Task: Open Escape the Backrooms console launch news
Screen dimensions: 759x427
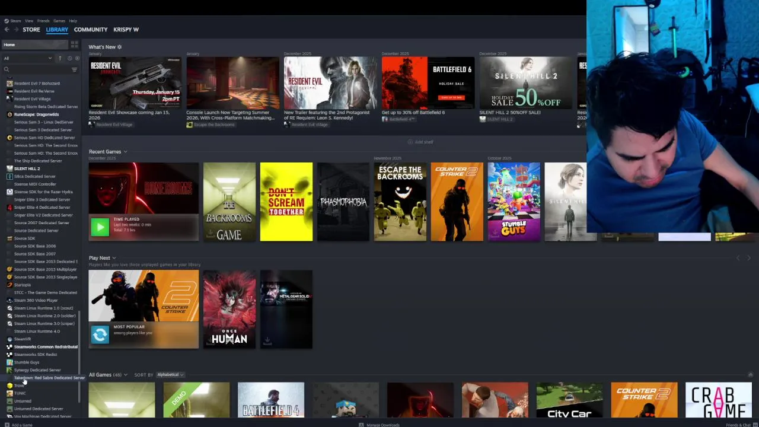Action: point(232,83)
